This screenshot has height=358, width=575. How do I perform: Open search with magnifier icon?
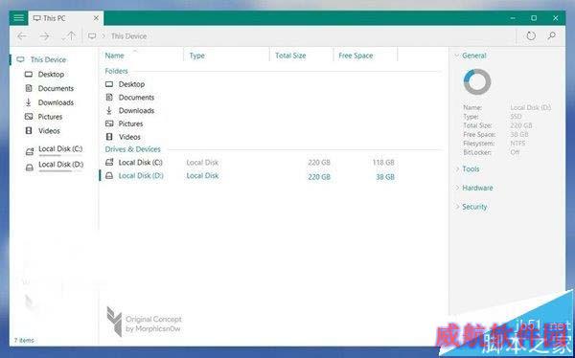tap(552, 35)
